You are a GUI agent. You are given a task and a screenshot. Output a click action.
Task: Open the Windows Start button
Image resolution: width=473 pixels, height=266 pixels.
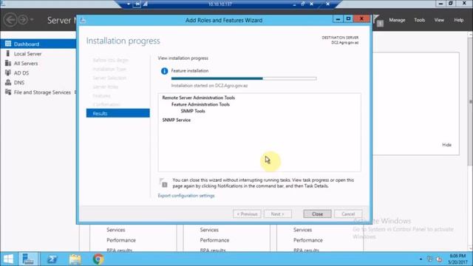[x=8, y=259]
